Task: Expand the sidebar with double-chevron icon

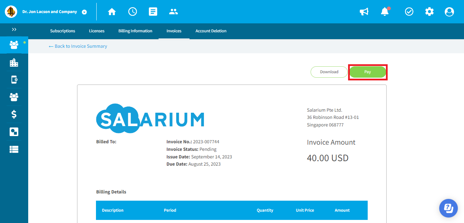Action: pyautogui.click(x=14, y=30)
